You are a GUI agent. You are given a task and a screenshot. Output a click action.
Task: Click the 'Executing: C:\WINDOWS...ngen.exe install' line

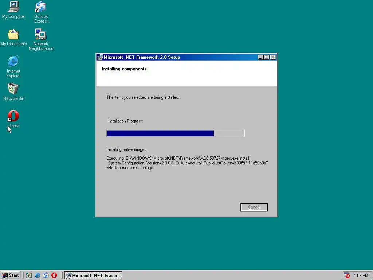click(x=178, y=158)
